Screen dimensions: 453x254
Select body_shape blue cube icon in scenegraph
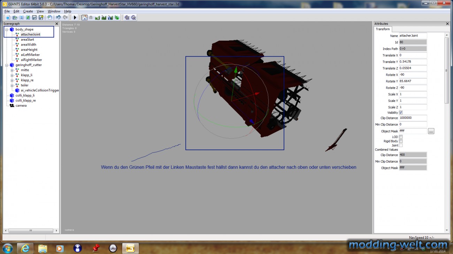[12, 30]
